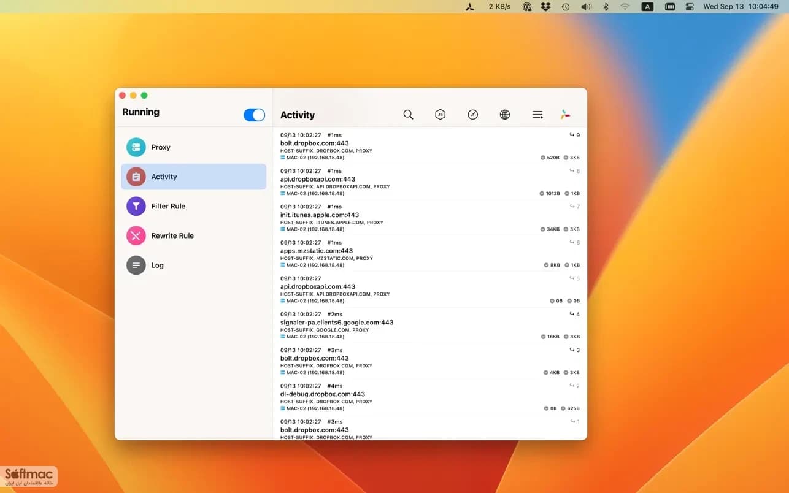The width and height of the screenshot is (789, 493).
Task: Open the input source A indicator
Action: click(647, 7)
